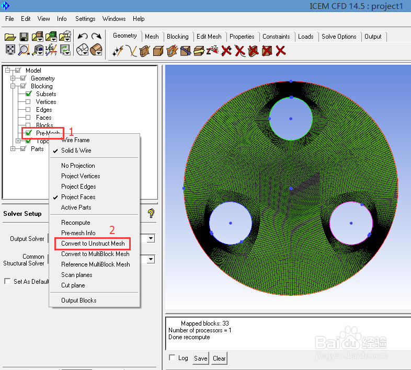Viewport: 411px width, 370px height.
Task: Toggle the Pre-Mesh checkbox
Action: (x=28, y=133)
